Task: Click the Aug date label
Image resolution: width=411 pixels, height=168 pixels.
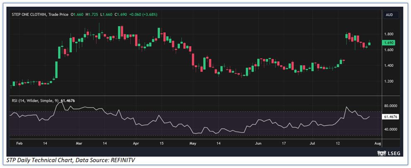Action: 377,144
